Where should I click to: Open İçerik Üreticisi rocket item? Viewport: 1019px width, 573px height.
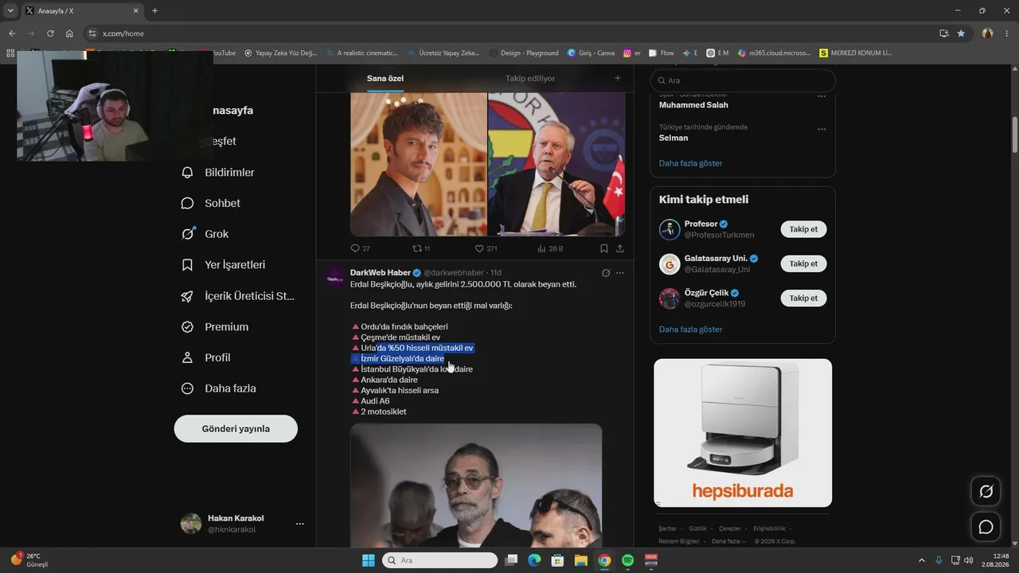click(238, 296)
